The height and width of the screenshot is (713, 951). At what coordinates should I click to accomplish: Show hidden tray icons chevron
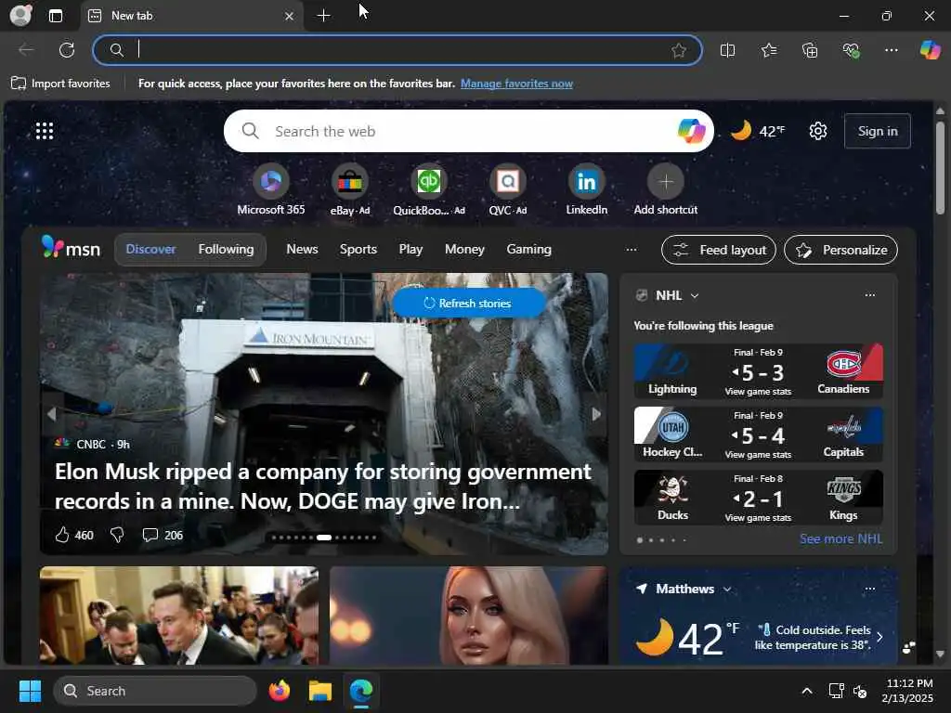pos(807,691)
